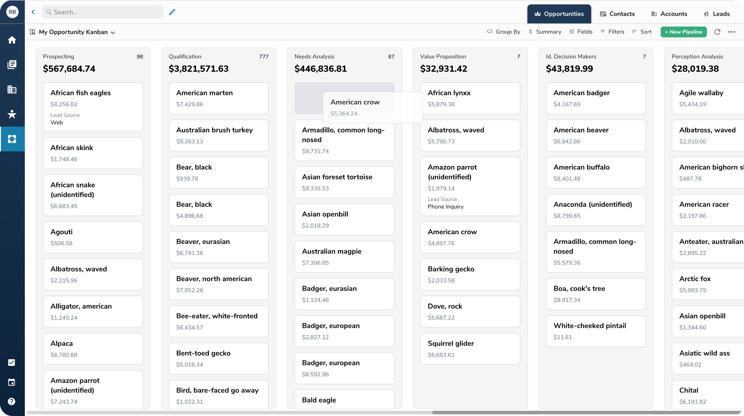This screenshot has height=416, width=744.
Task: Open the three-dot more options menu
Action: click(731, 32)
